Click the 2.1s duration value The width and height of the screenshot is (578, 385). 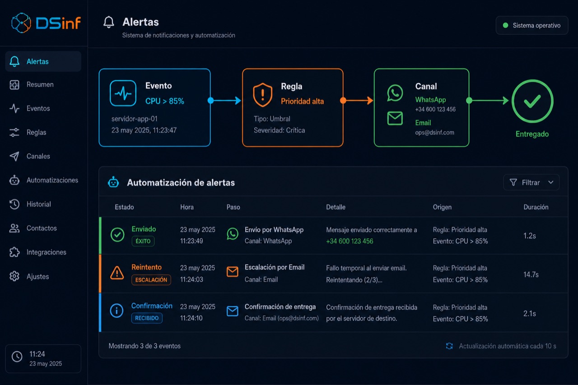[x=530, y=313]
